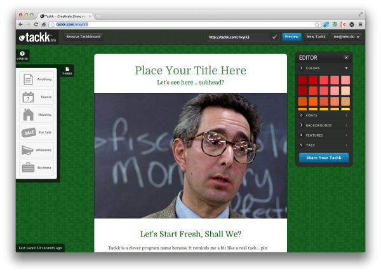Go back in browser history

[21, 24]
